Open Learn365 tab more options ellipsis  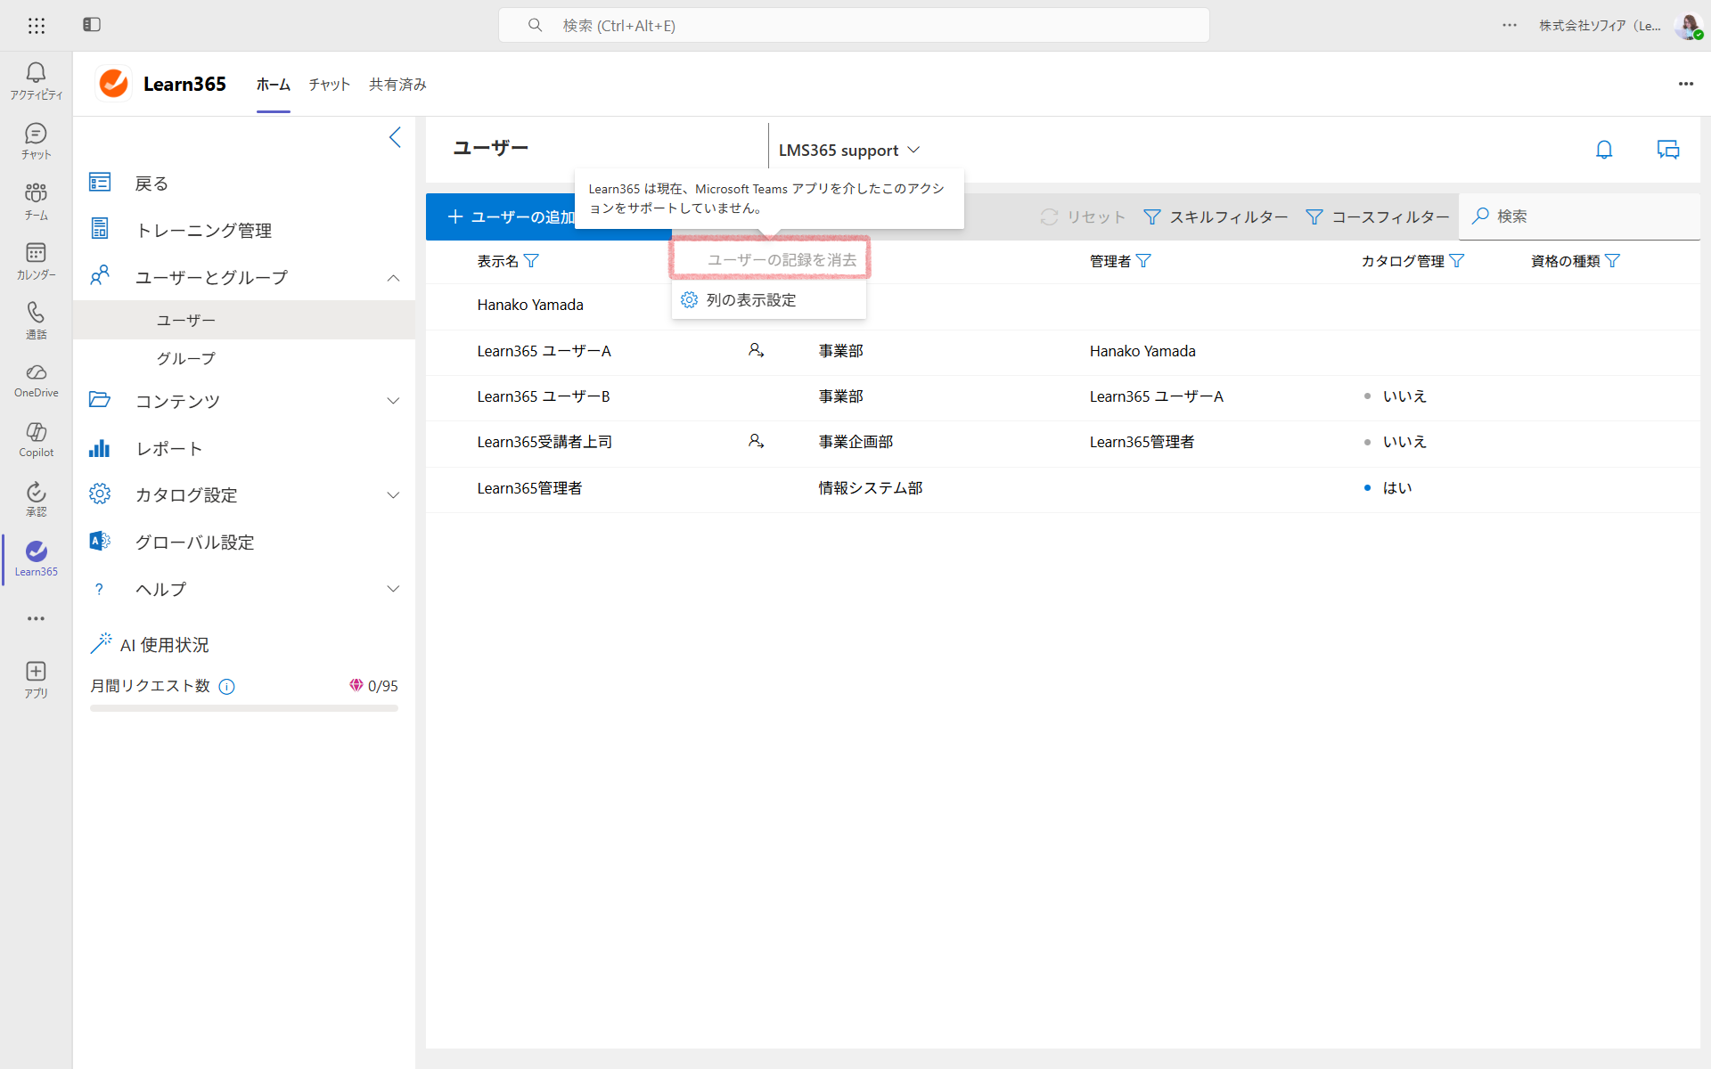1686,84
